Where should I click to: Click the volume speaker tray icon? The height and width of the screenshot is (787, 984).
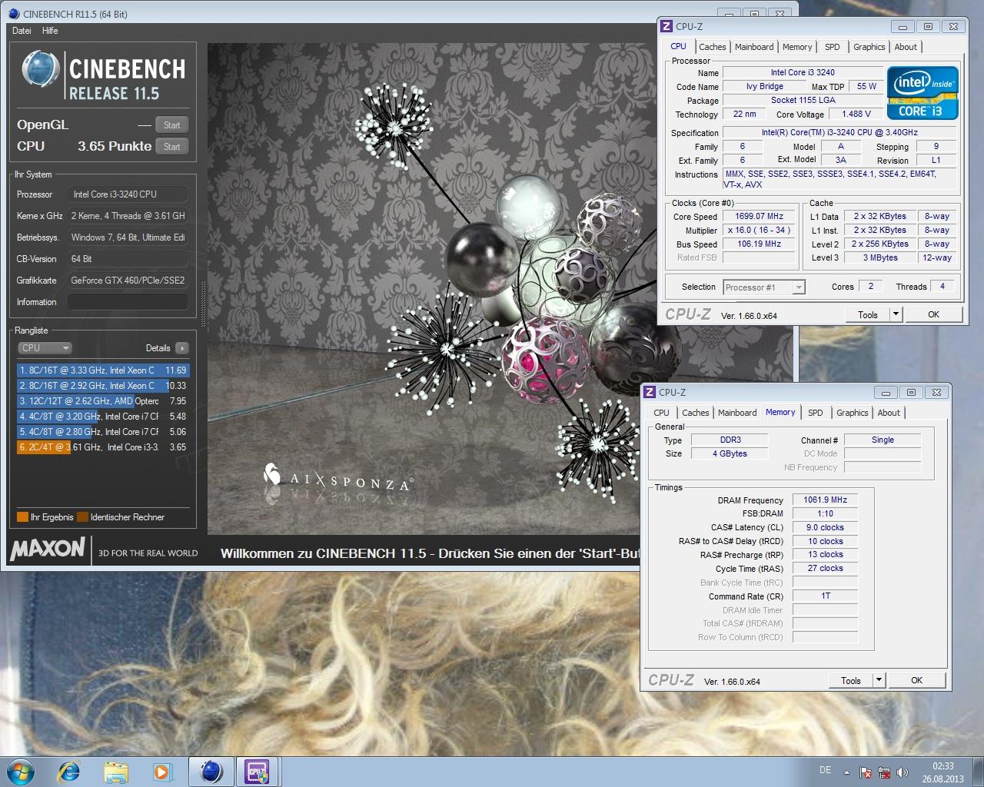pyautogui.click(x=903, y=772)
